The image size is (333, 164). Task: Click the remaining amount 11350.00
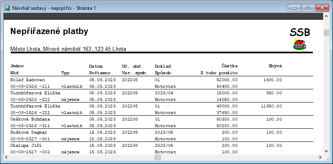click(271, 106)
